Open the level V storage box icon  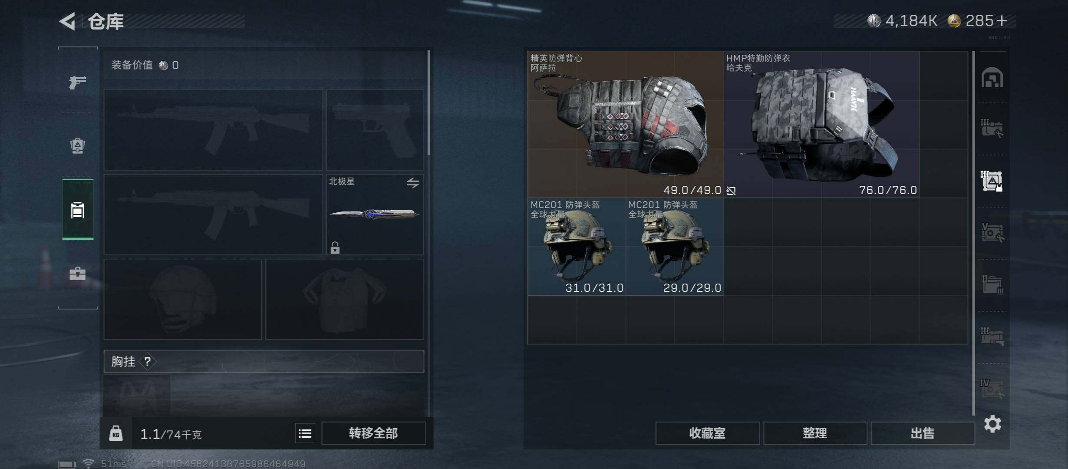coord(992,233)
